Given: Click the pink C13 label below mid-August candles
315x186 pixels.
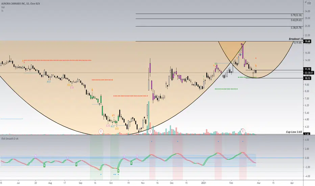Looking at the screenshot, I should pos(72,88).
